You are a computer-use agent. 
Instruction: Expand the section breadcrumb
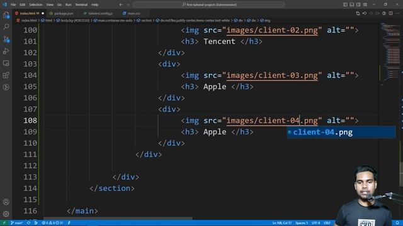click(x=144, y=21)
